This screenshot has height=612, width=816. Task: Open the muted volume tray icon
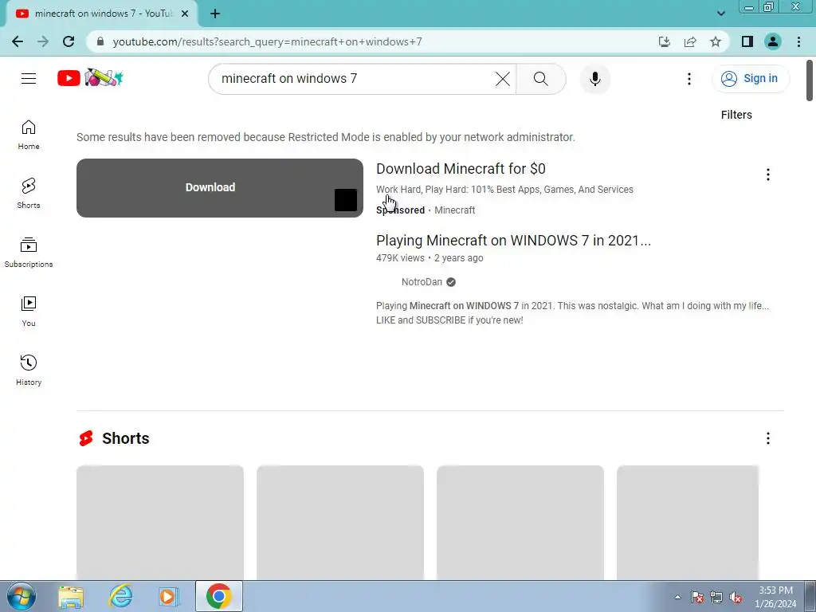click(736, 598)
